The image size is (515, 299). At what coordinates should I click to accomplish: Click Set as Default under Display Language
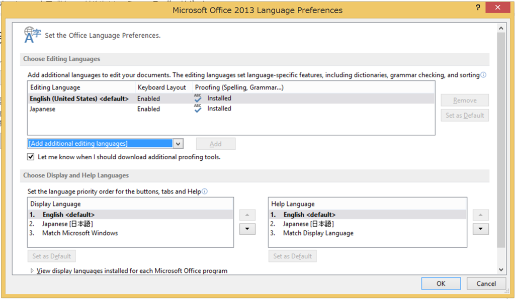point(52,256)
